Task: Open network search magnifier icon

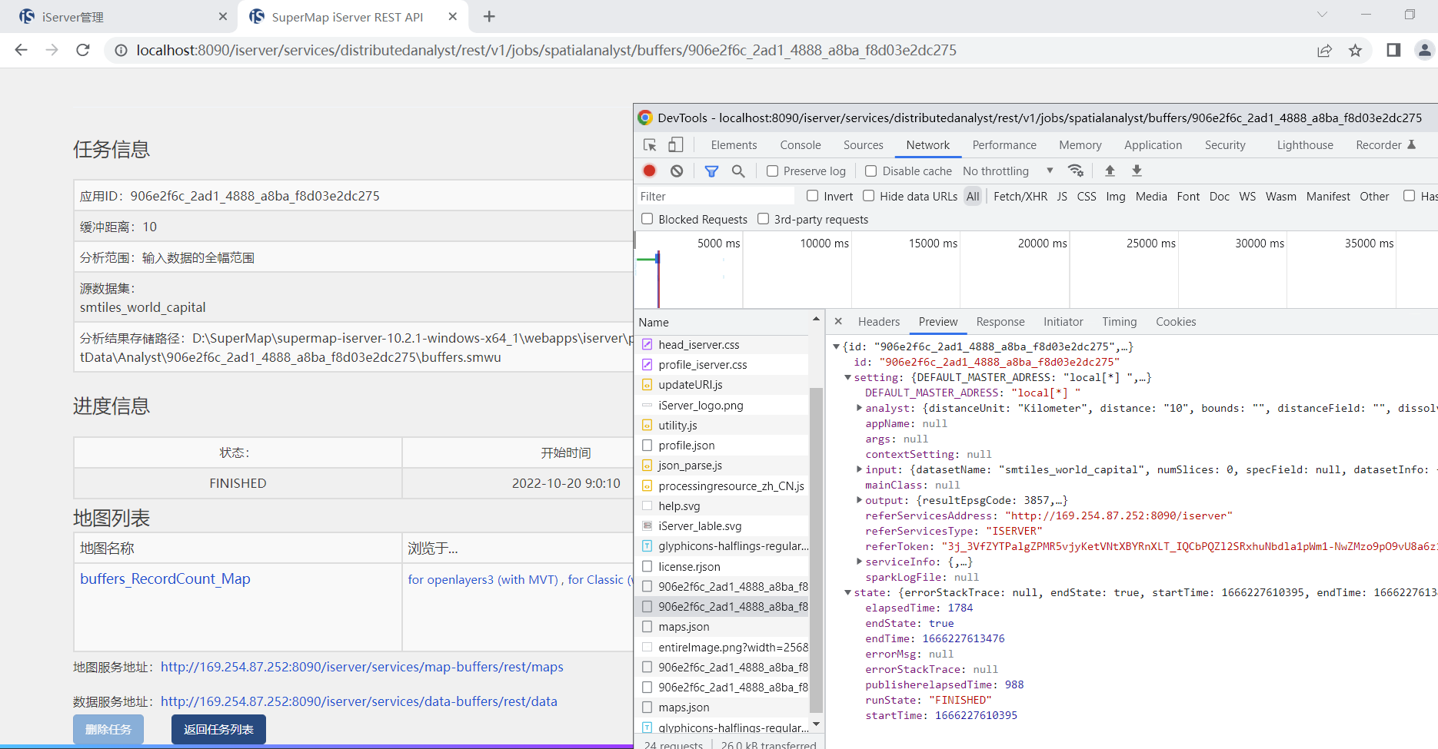Action: [x=738, y=171]
